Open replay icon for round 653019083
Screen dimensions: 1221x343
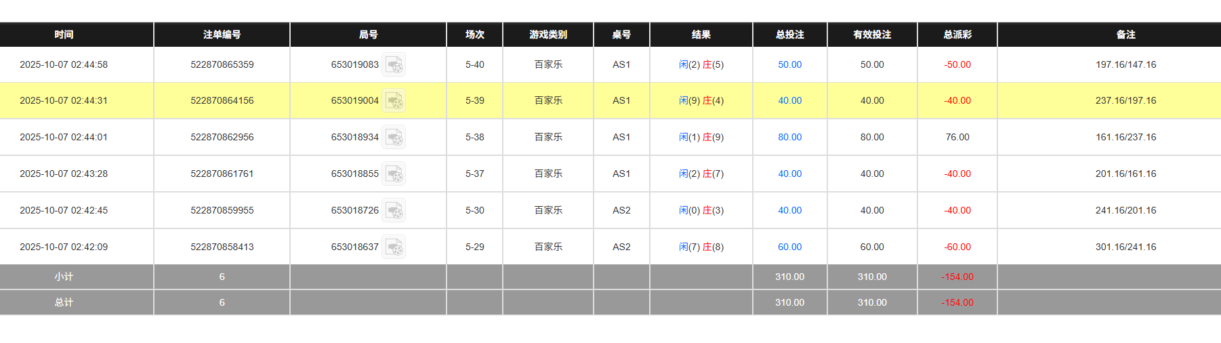pyautogui.click(x=394, y=65)
